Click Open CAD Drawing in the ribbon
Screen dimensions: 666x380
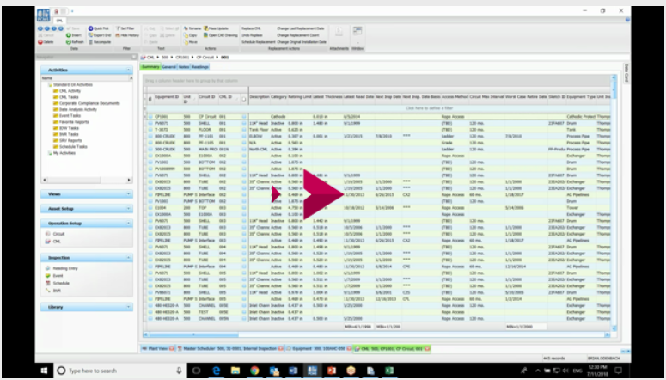tap(221, 35)
